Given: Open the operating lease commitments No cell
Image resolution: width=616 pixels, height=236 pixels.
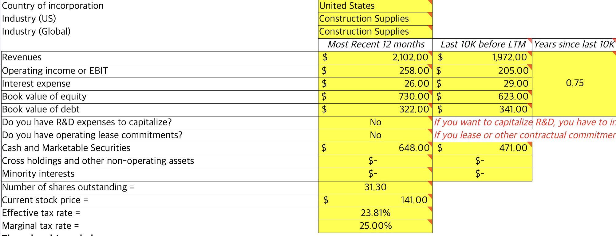Looking at the screenshot, I should click(x=375, y=135).
